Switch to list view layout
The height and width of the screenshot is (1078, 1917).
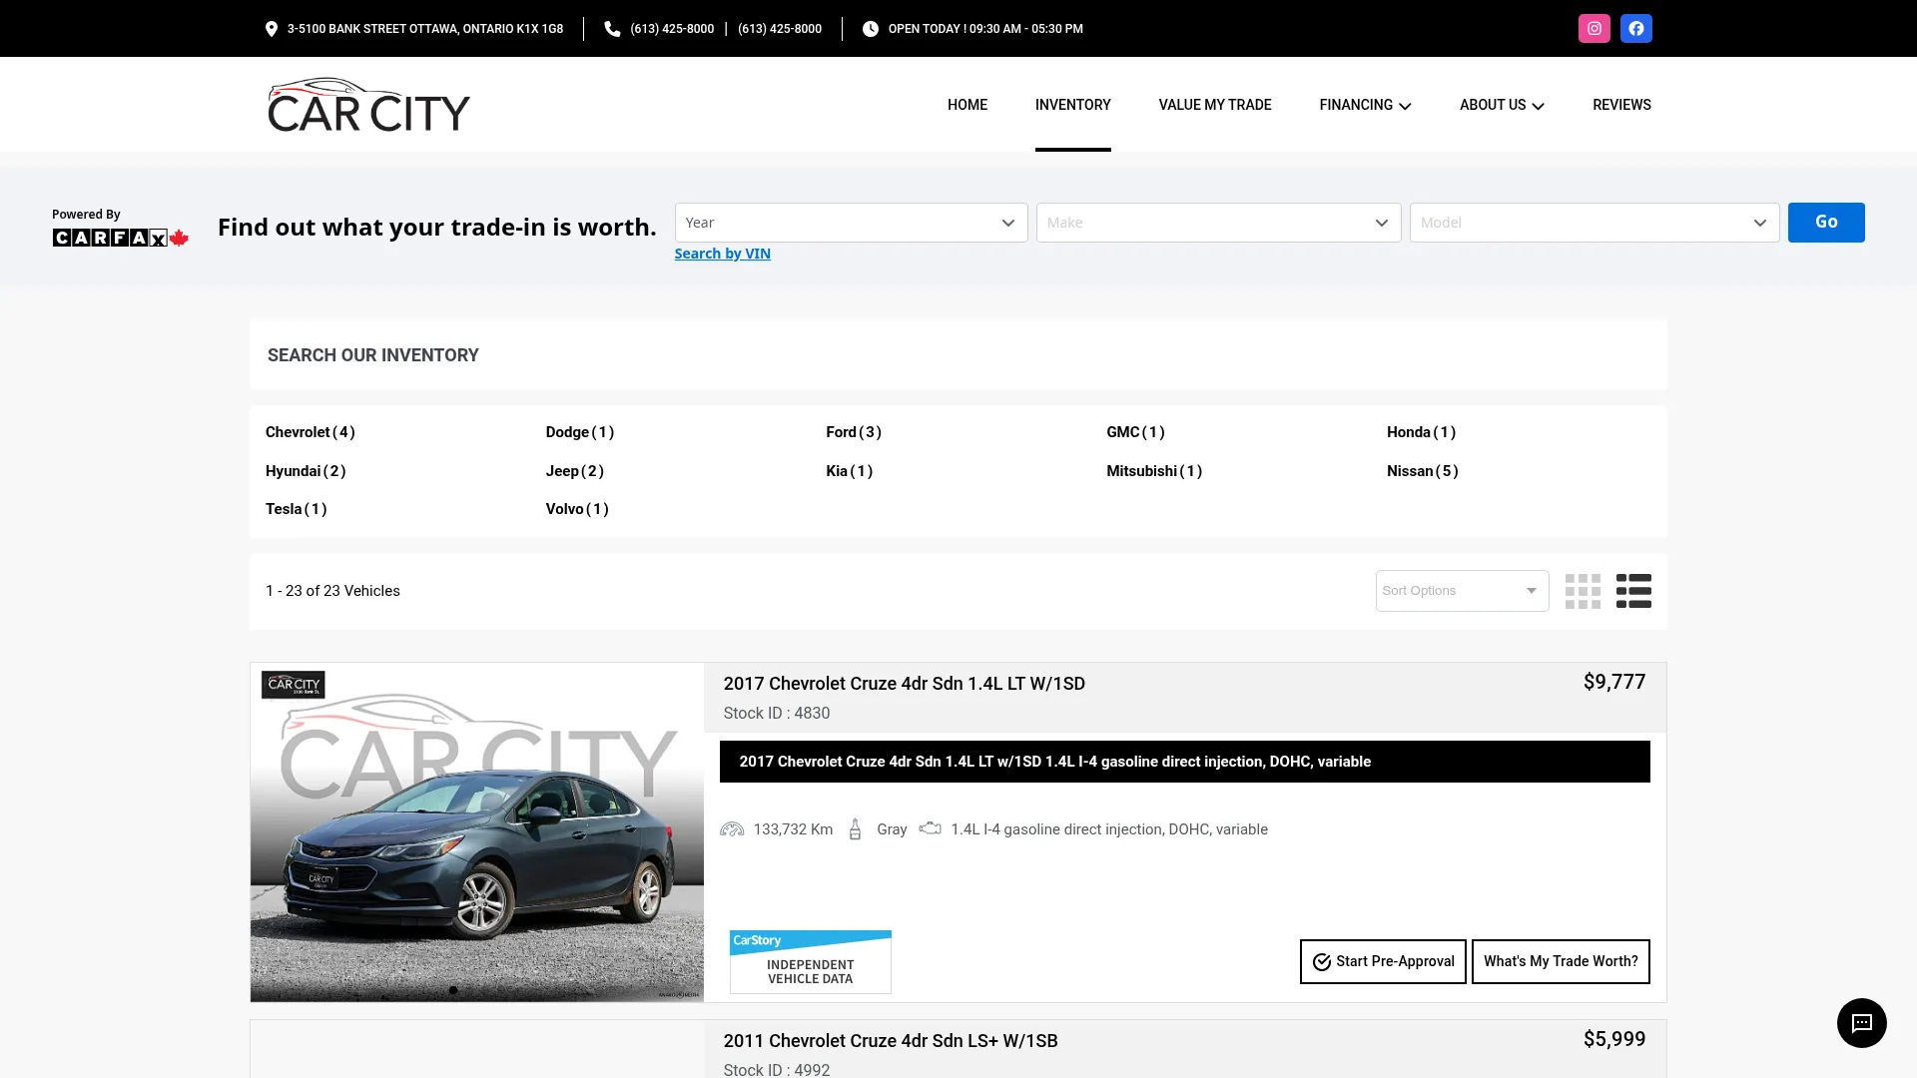point(1633,591)
